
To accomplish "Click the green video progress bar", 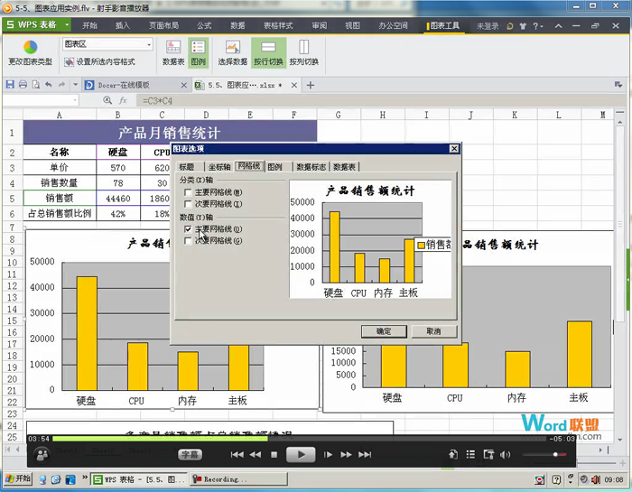I will 160,439.
